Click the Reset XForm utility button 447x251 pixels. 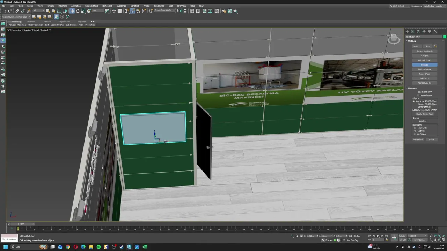pos(425,74)
